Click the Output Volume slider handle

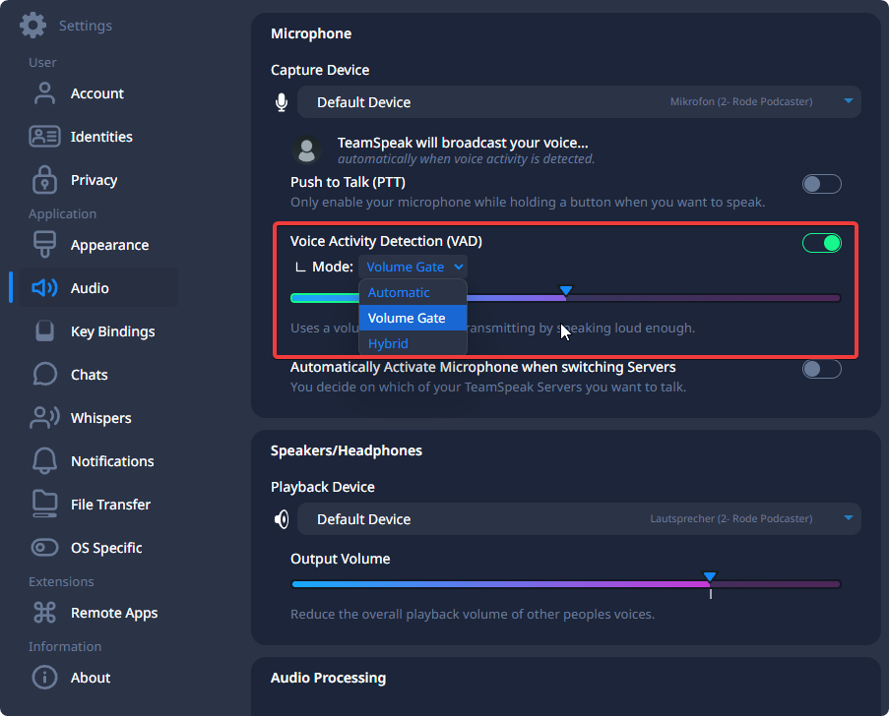tap(710, 577)
